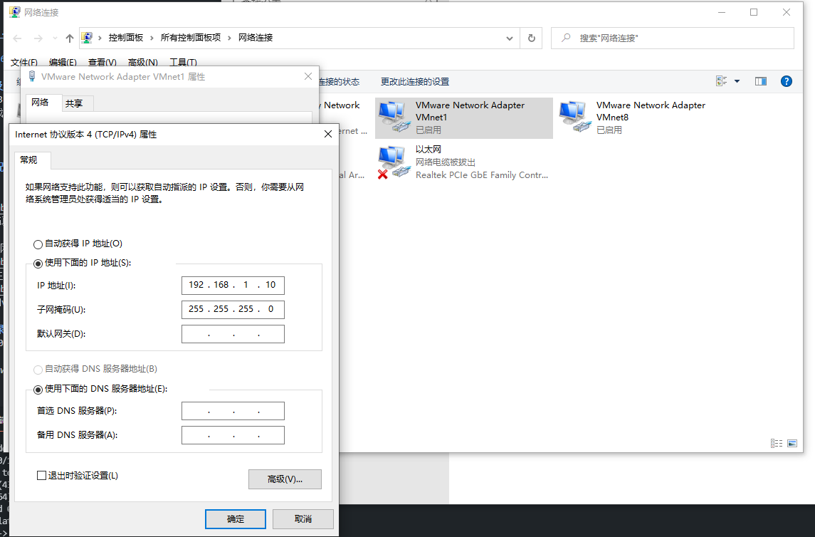Expand the view options dropdown arrow
Viewport: 815px width, 537px height.
737,81
